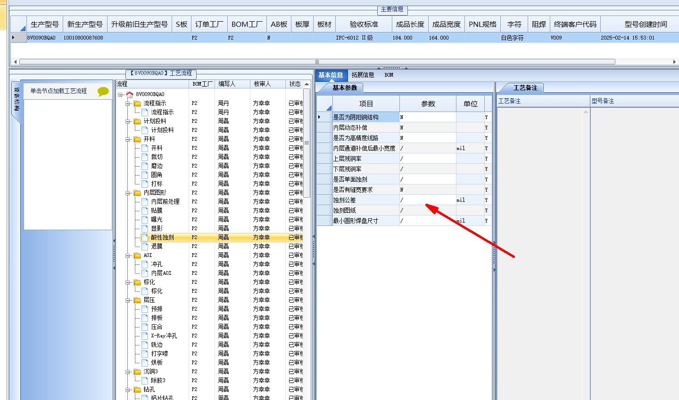Screen dimensions: 679x400
Task: Collapse the 开料 folder node
Action: click(x=128, y=139)
